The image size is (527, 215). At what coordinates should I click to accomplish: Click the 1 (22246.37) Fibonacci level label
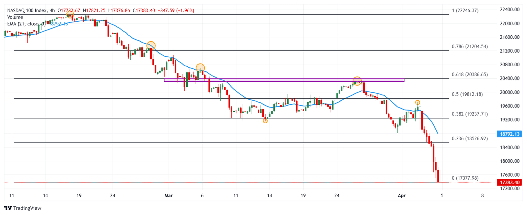pyautogui.click(x=465, y=11)
